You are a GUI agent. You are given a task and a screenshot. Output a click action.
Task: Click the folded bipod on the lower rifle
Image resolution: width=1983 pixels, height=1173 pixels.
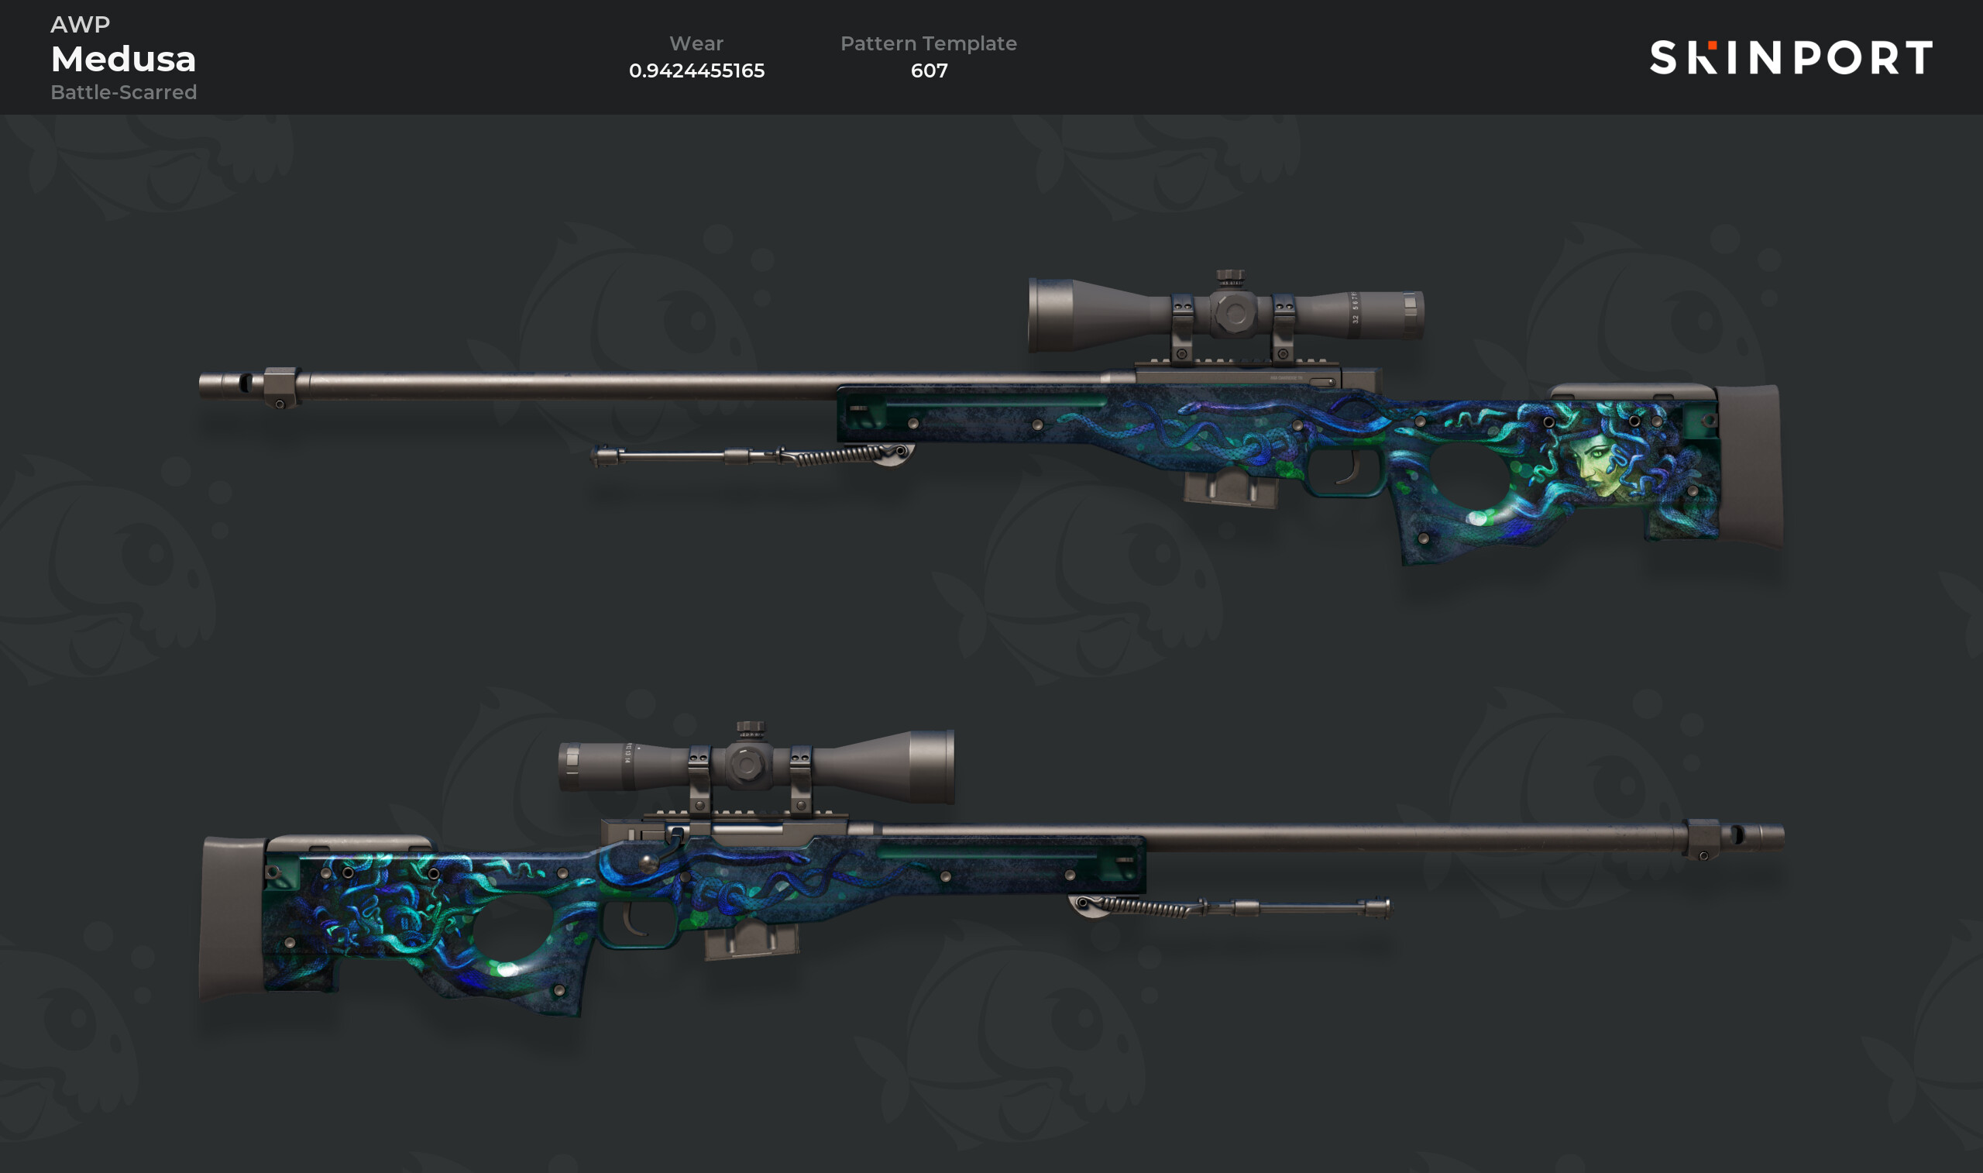pos(1229,906)
